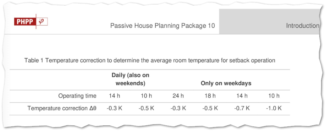Click the Operating time row label
This screenshot has height=131, width=326.
tap(77, 96)
